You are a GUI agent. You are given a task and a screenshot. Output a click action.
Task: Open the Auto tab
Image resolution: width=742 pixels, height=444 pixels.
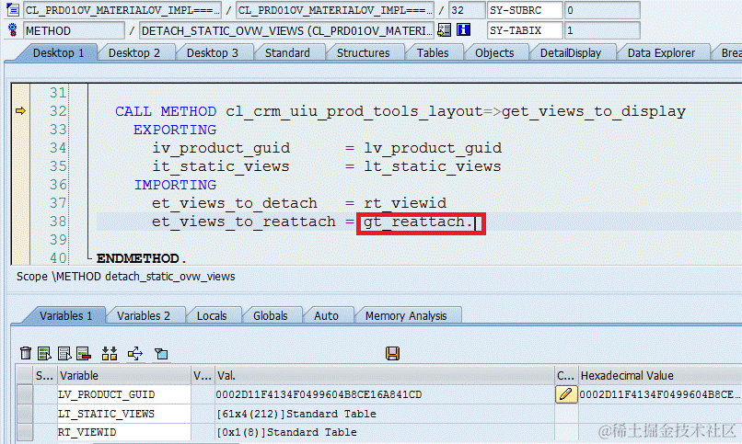coord(326,315)
